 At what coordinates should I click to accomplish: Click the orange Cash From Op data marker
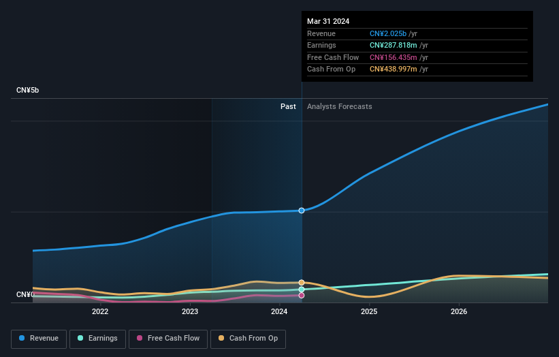pyautogui.click(x=302, y=282)
